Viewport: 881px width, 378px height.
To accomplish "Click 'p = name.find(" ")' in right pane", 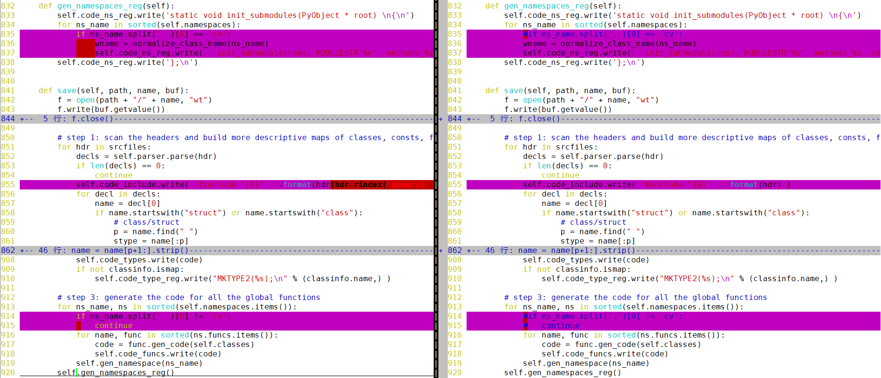I will (603, 232).
